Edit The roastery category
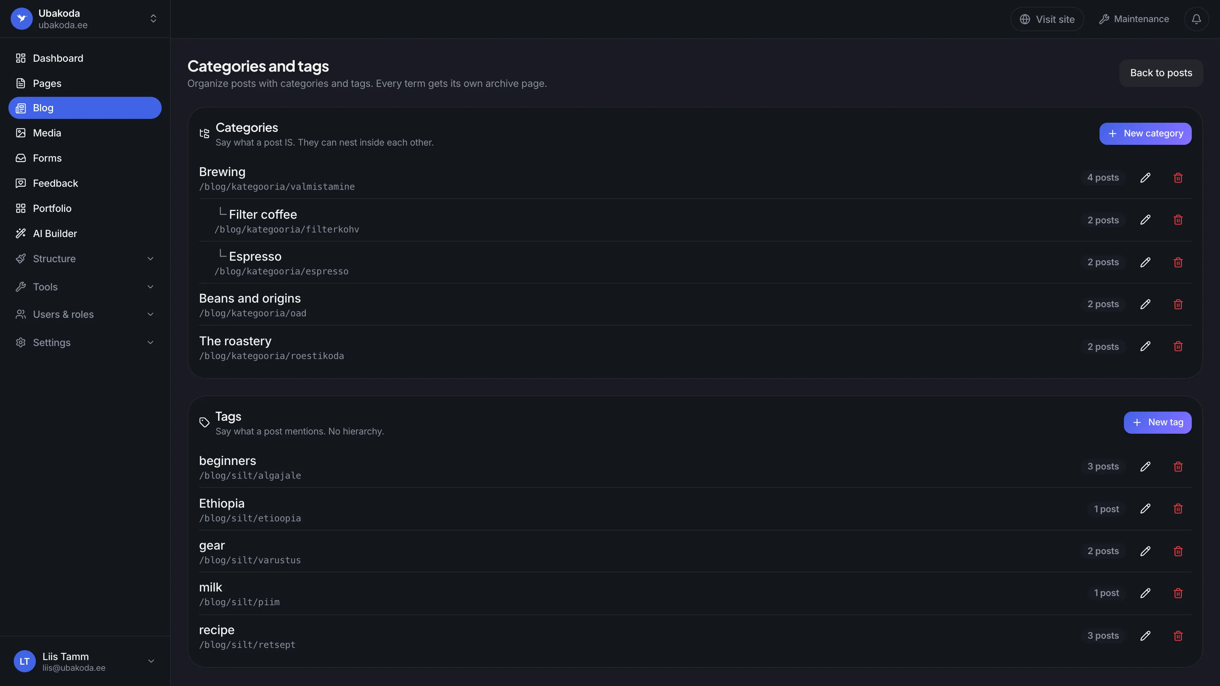1220x686 pixels. pos(1145,346)
